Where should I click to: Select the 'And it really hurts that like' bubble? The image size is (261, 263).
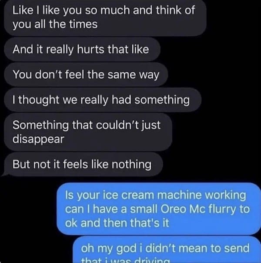coord(82,50)
